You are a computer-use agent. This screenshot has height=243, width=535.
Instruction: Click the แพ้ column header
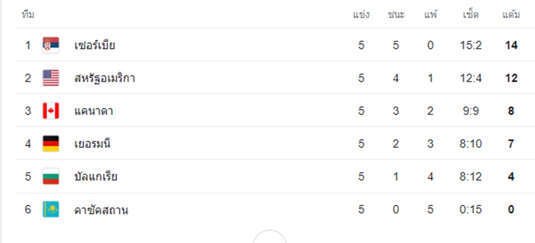pyautogui.click(x=431, y=14)
